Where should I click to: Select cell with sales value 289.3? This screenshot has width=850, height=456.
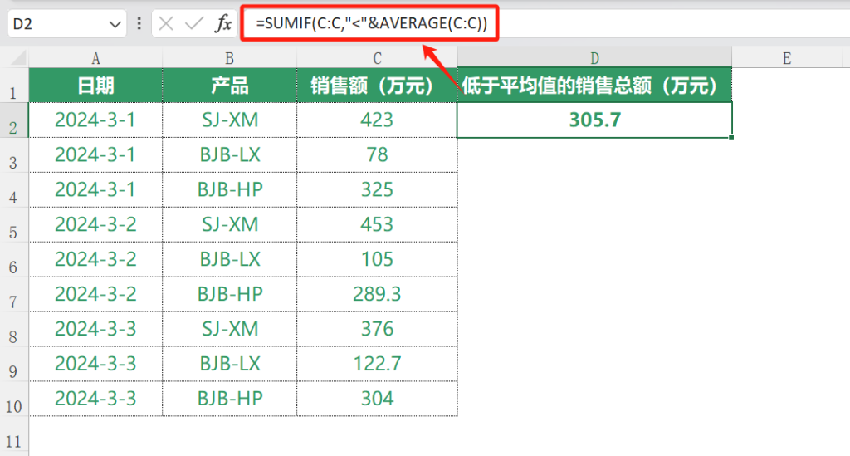pos(377,294)
